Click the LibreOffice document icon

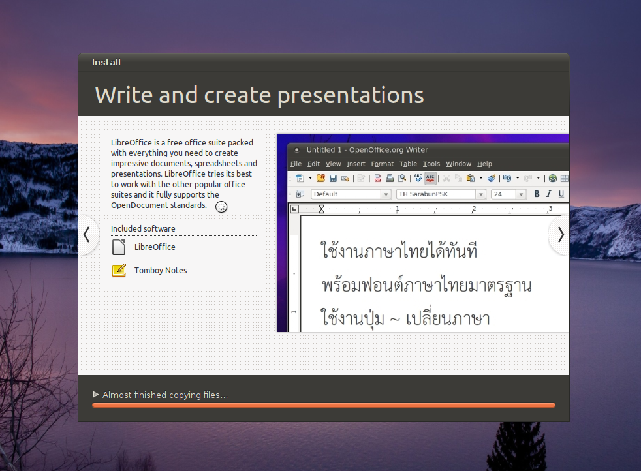click(x=119, y=247)
